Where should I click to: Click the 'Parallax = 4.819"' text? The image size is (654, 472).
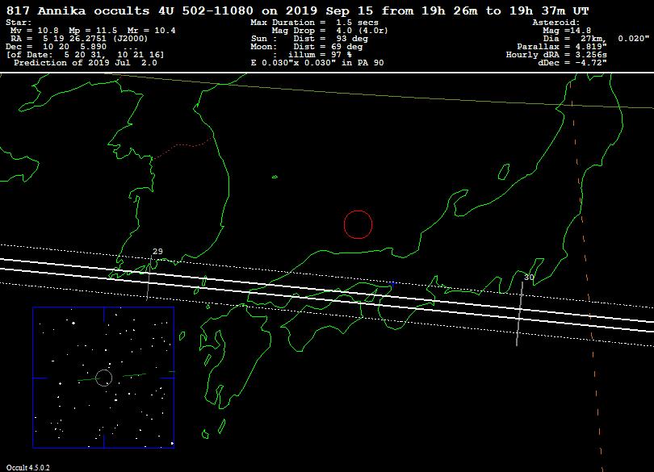coord(562,47)
